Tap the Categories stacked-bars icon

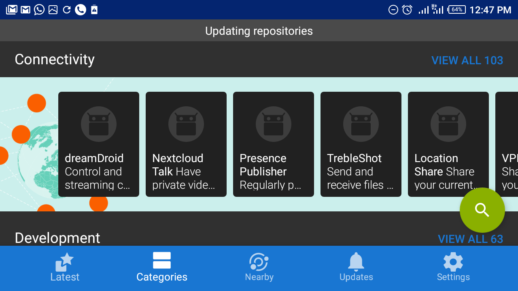pyautogui.click(x=162, y=261)
